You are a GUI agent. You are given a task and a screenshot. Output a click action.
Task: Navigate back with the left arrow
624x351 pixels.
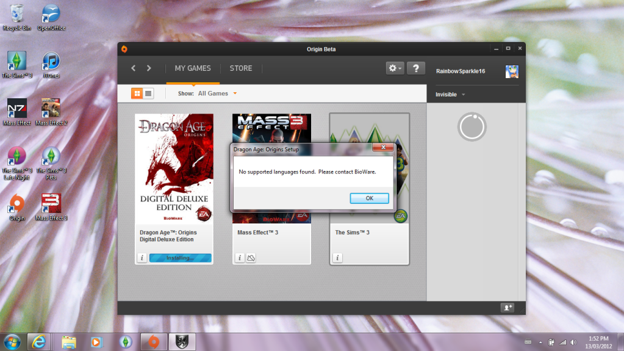pyautogui.click(x=134, y=68)
